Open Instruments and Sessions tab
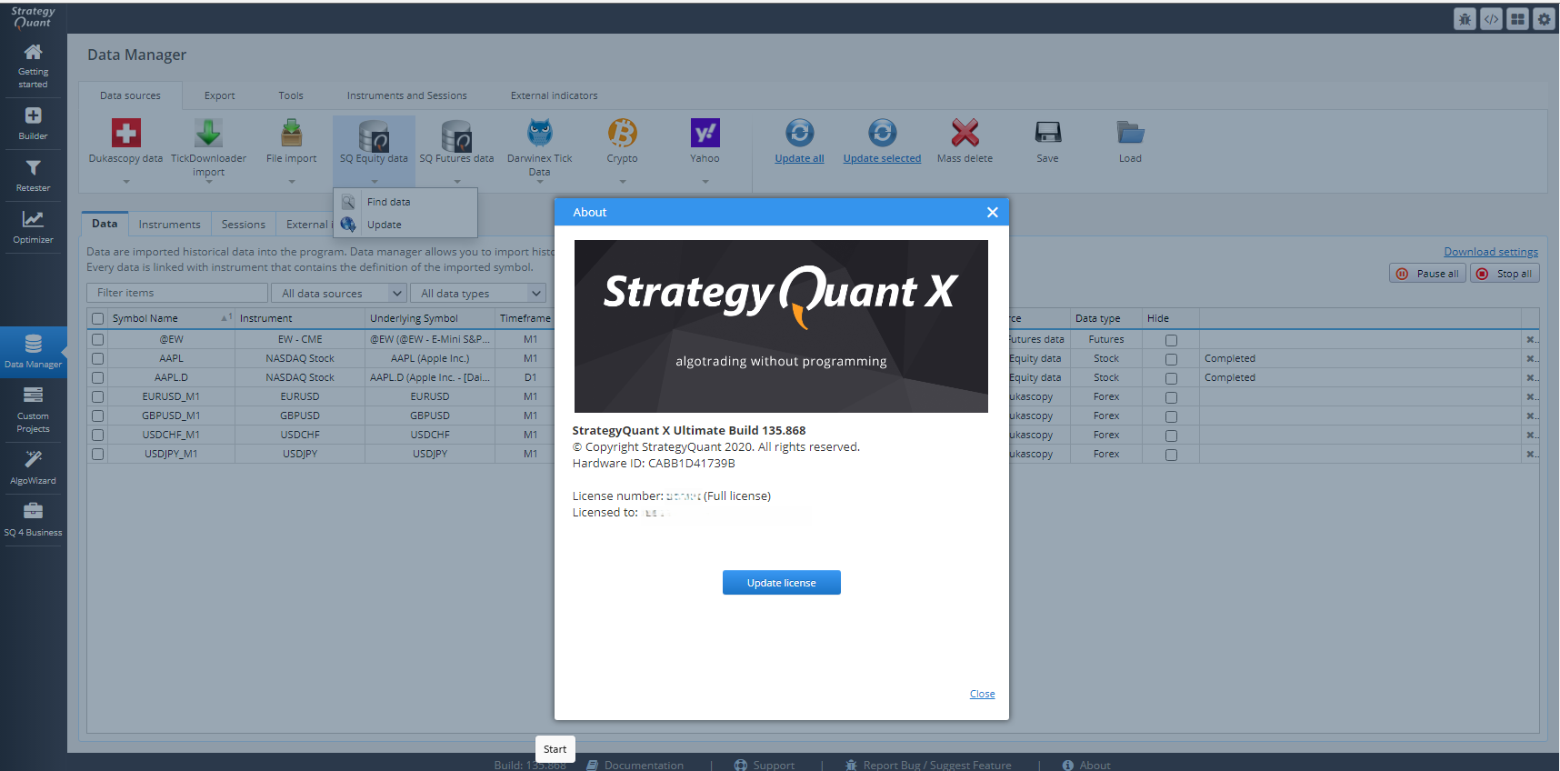The width and height of the screenshot is (1560, 771). [x=406, y=95]
